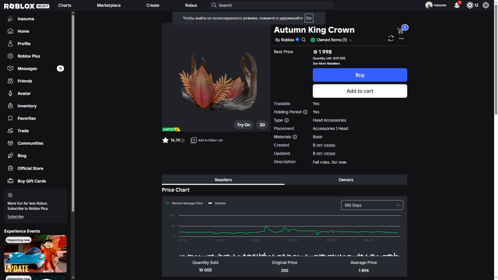Click the blue Buy button
This screenshot has height=280, width=498.
pos(360,75)
